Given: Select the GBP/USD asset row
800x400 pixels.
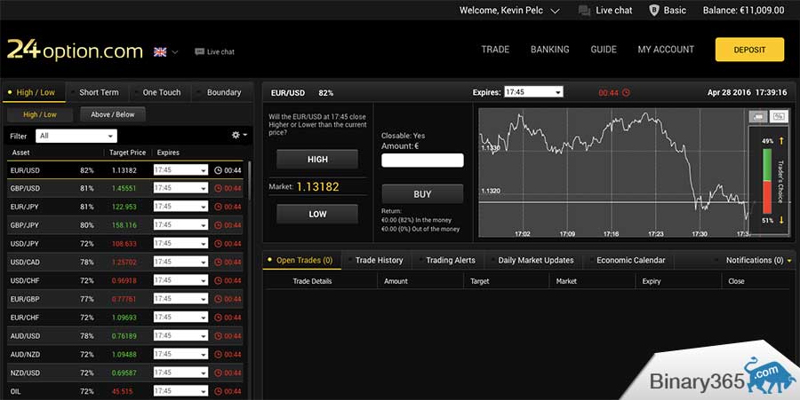Looking at the screenshot, I should point(124,188).
